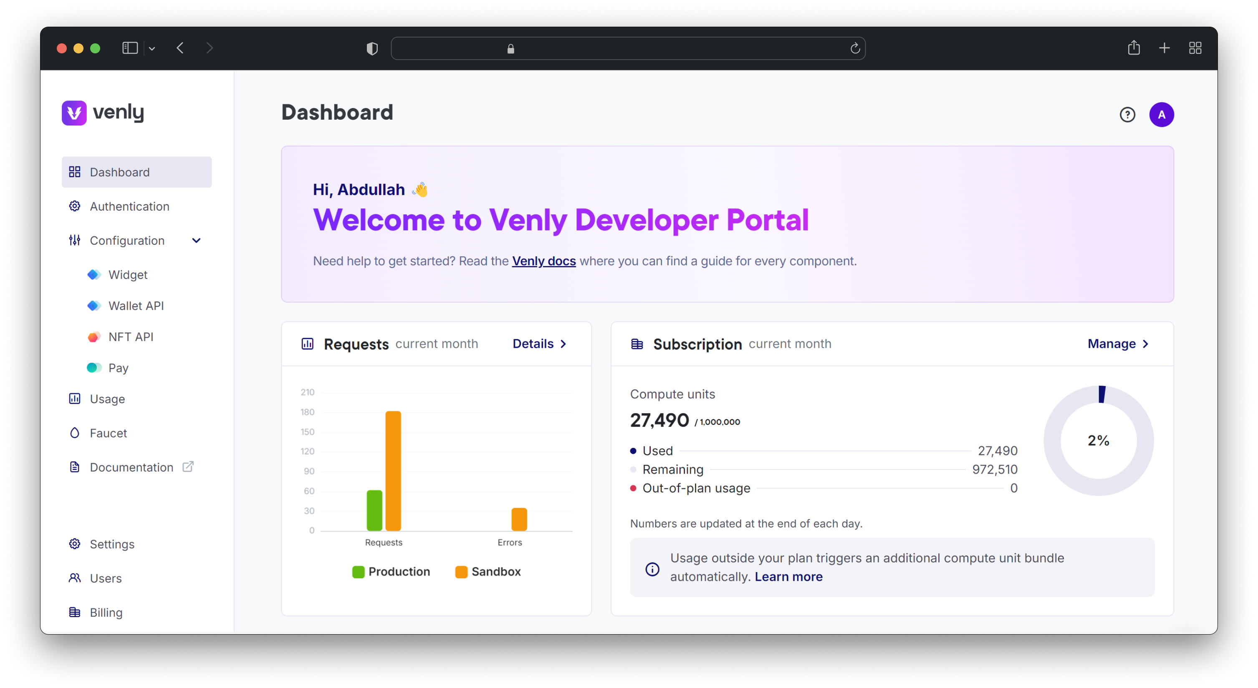Image resolution: width=1258 pixels, height=688 pixels.
Task: Click the Configuration dropdown chevron
Action: [196, 241]
